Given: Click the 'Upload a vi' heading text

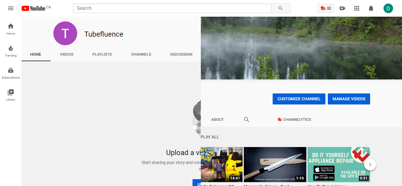Looking at the screenshot, I should point(184,153).
